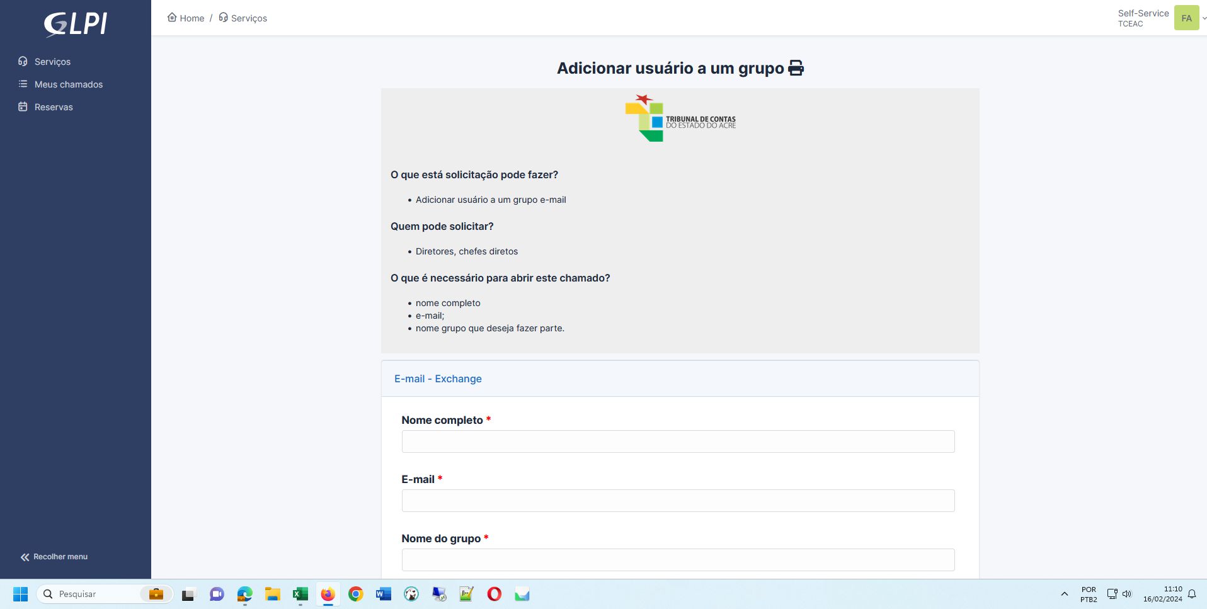Launch Google Chrome from taskbar
Image resolution: width=1207 pixels, height=609 pixels.
tap(356, 594)
